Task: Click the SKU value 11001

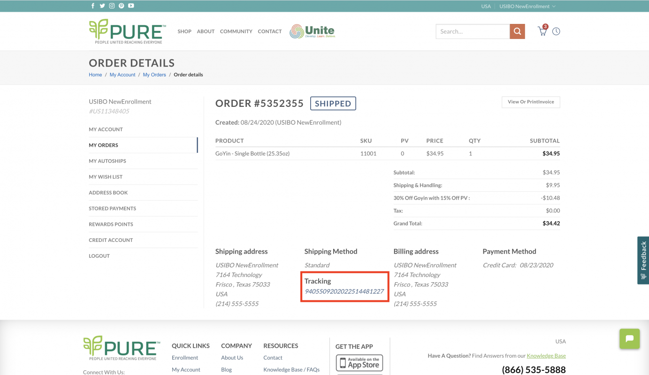Action: (x=368, y=153)
